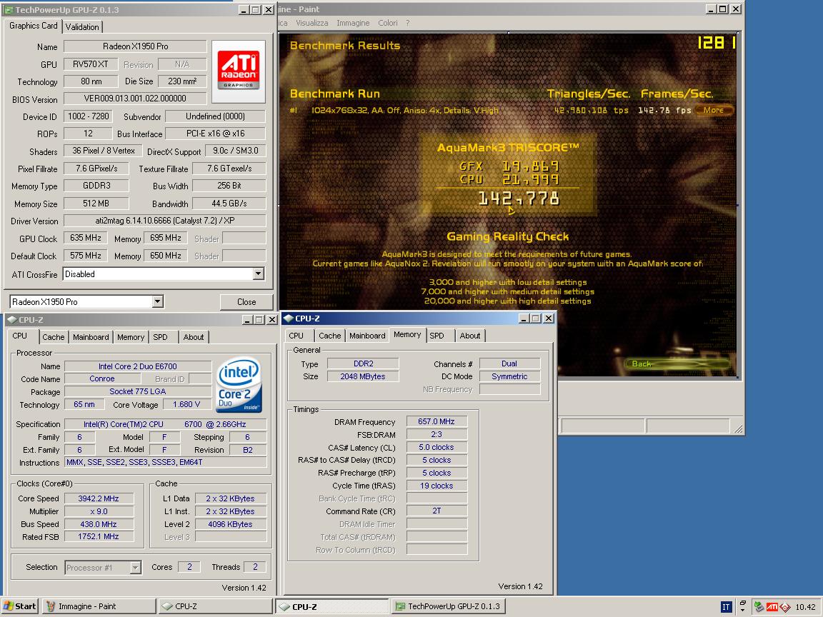Open Mainboard tab in right CPU-Z window

367,336
